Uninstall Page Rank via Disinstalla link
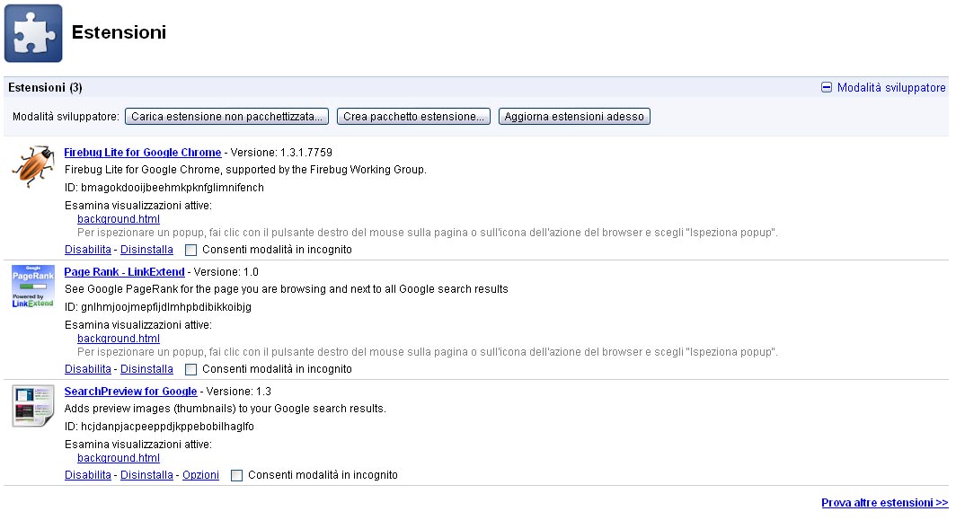The image size is (956, 529). [x=146, y=369]
